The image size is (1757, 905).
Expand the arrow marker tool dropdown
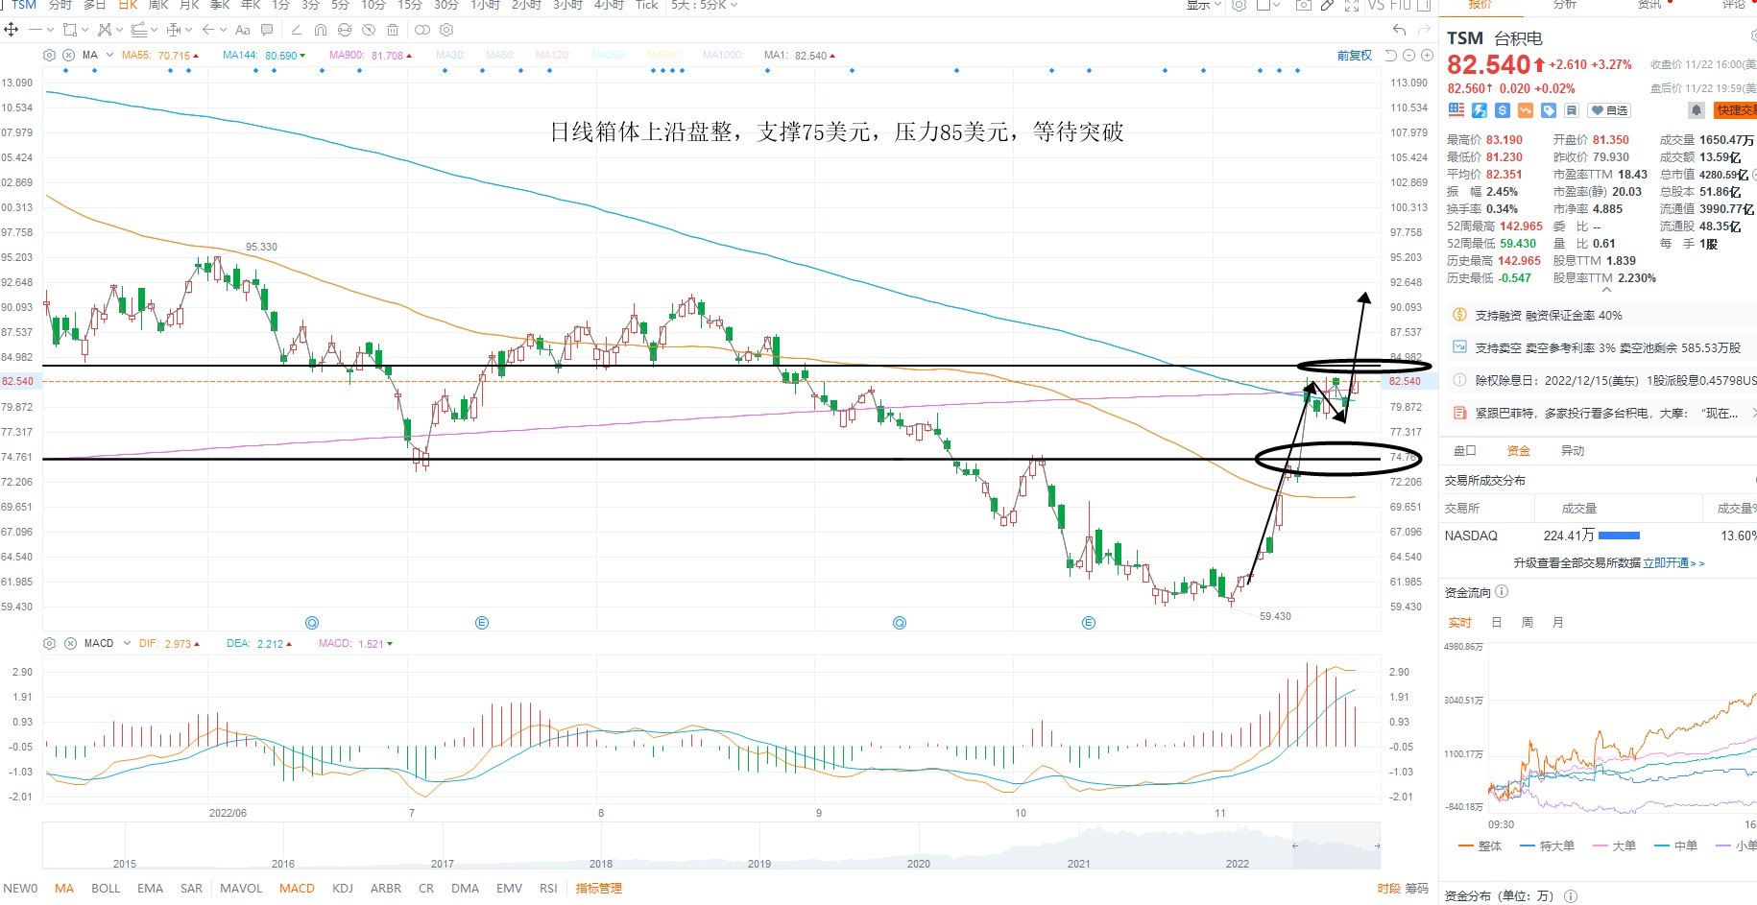click(223, 30)
